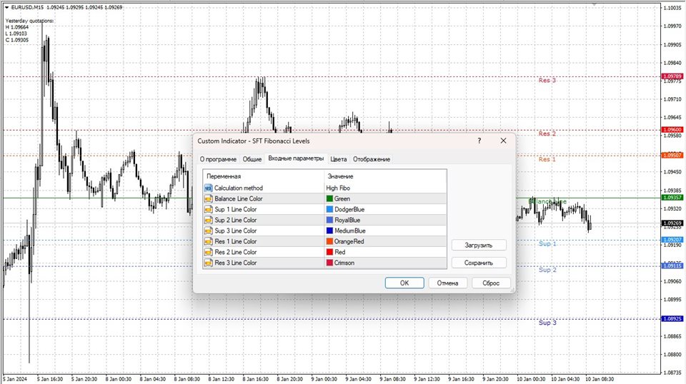The image size is (686, 384).
Task: Click the Calculation method variable type icon
Action: (208, 188)
